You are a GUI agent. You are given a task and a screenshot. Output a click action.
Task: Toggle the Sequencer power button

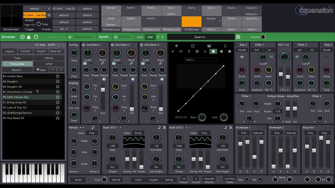click(70, 37)
